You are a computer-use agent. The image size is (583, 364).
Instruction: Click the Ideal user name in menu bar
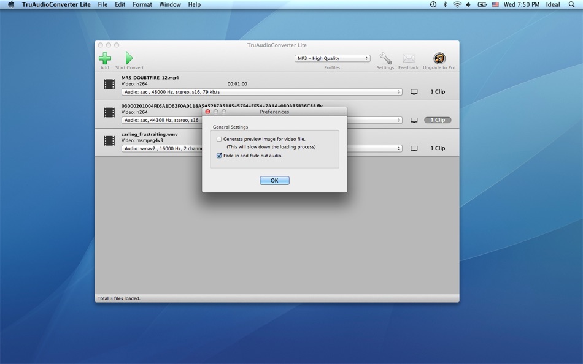pyautogui.click(x=553, y=4)
